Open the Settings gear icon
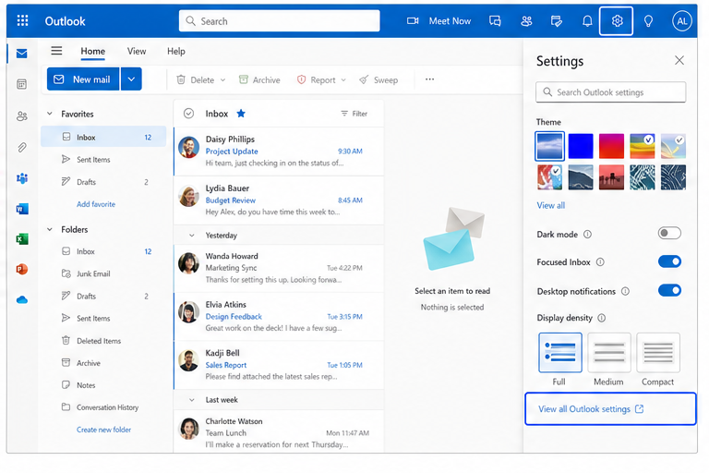 click(617, 21)
